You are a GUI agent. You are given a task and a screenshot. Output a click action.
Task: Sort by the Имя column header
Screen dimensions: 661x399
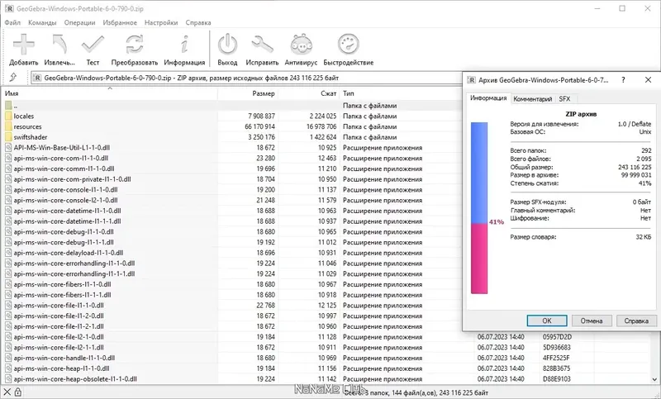[110, 93]
